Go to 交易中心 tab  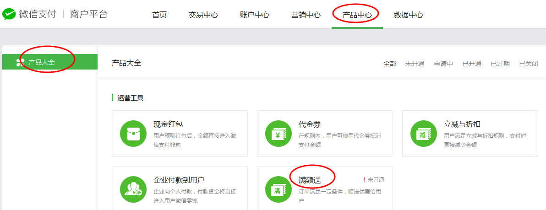[x=203, y=15]
